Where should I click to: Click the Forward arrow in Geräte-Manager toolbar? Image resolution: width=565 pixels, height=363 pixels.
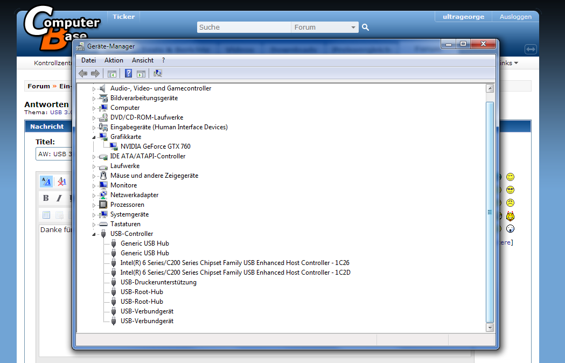95,74
